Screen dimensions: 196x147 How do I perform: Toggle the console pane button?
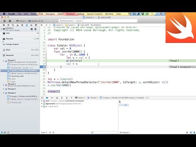pyautogui.click(x=194, y=132)
